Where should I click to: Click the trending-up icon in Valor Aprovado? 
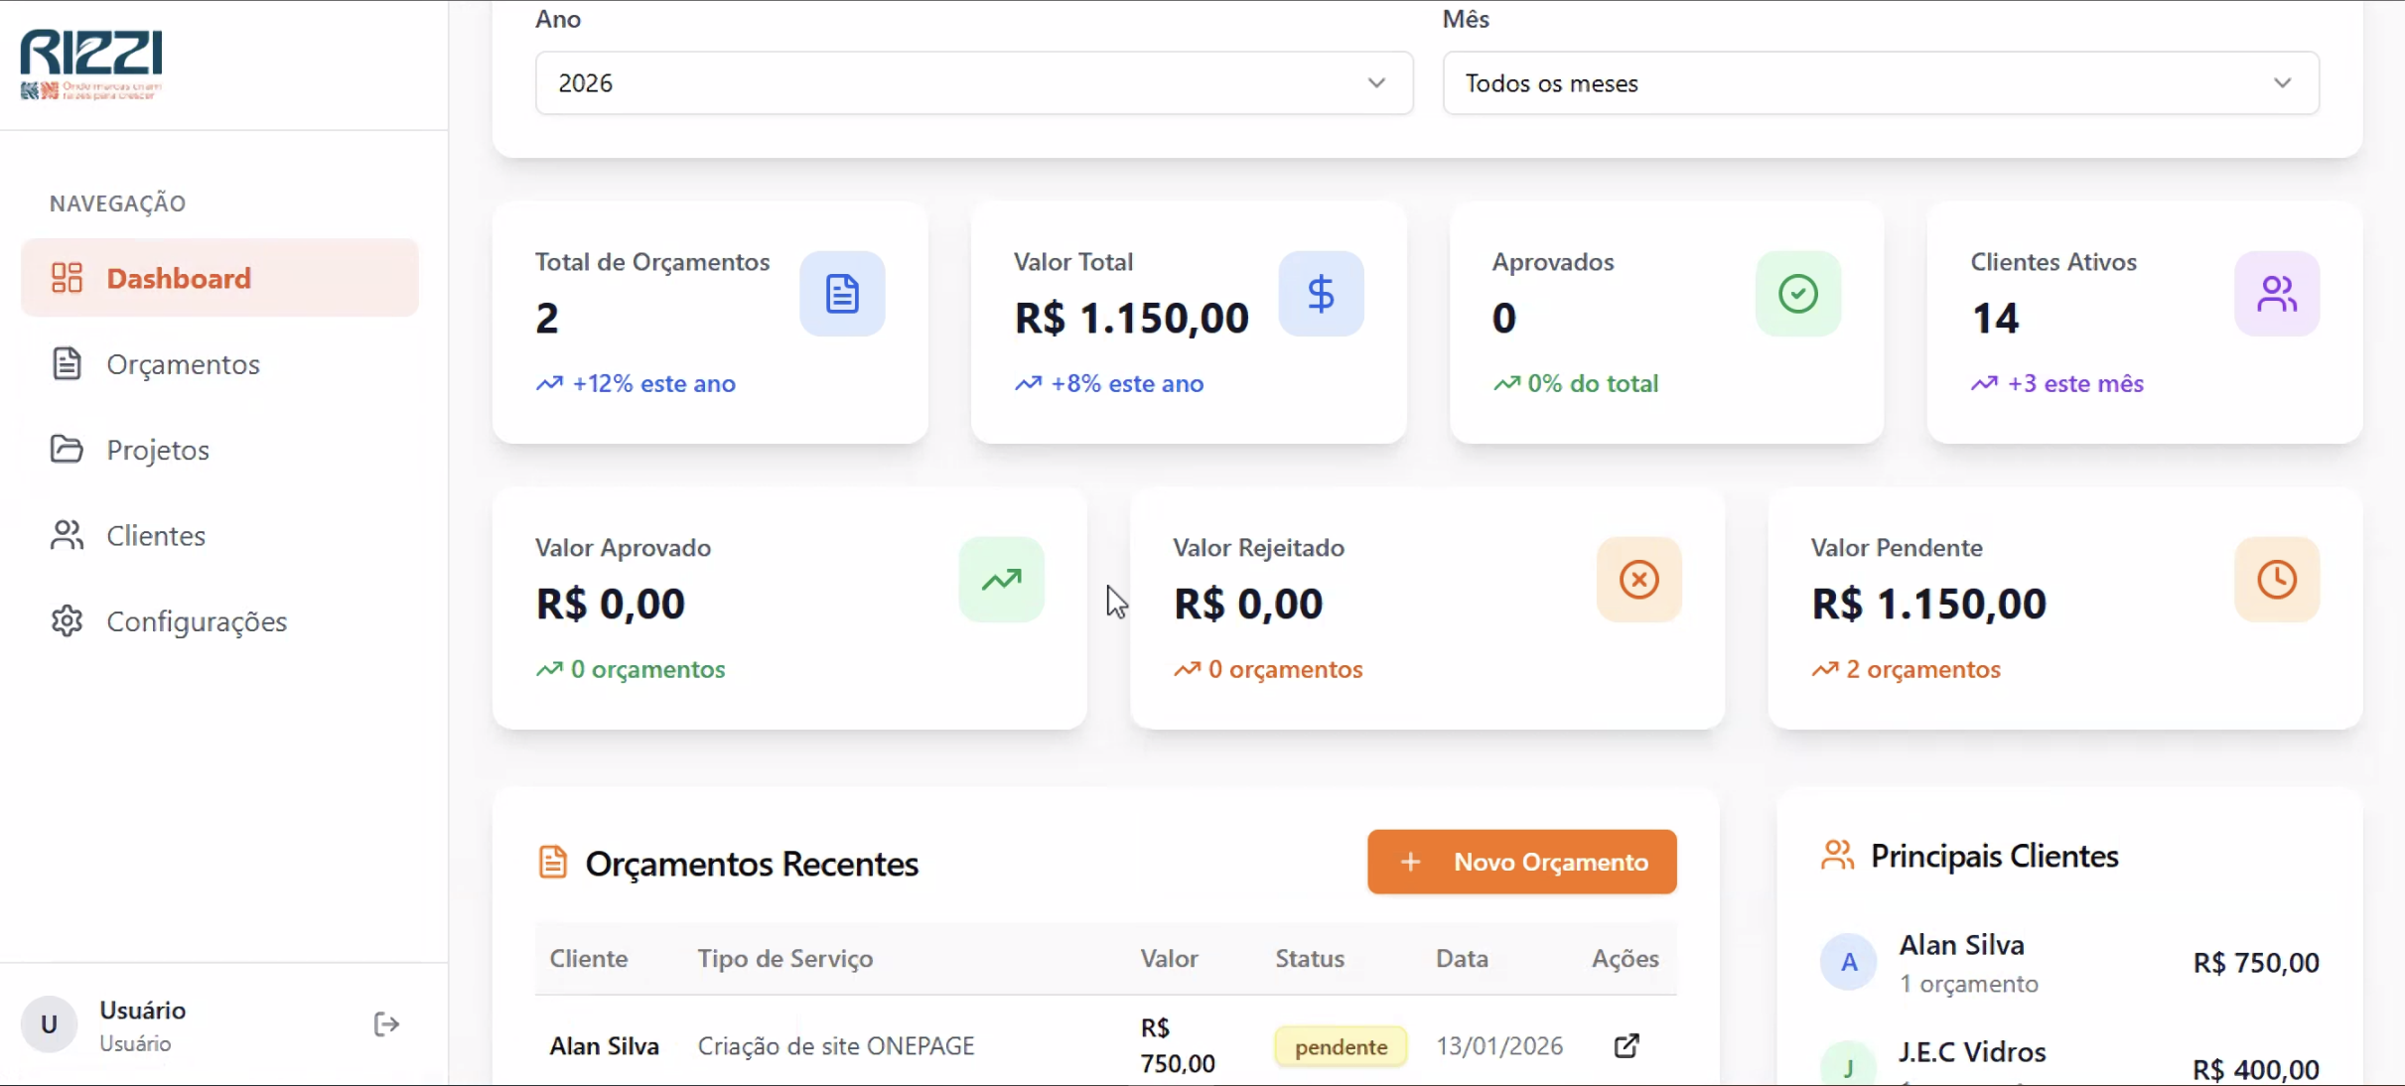pos(1001,580)
